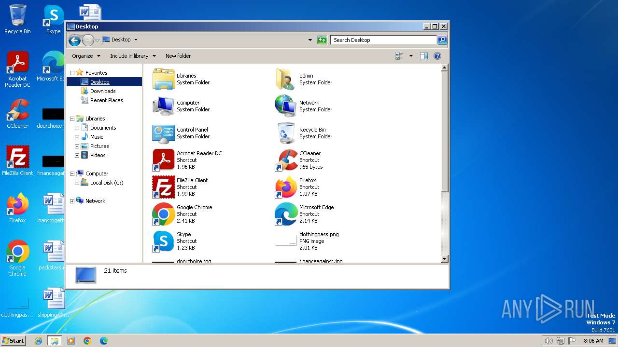Screen dimensions: 618x347
Task: Select Desktop in Favorites
Action: click(x=99, y=82)
